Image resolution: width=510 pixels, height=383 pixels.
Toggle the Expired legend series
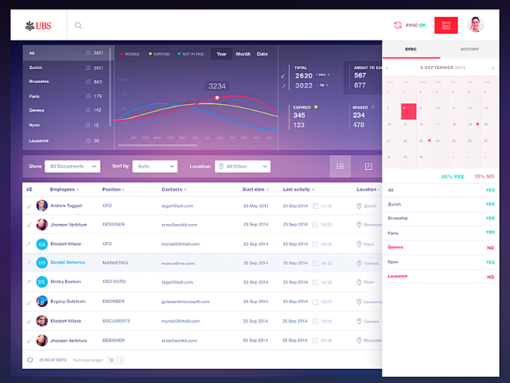160,54
